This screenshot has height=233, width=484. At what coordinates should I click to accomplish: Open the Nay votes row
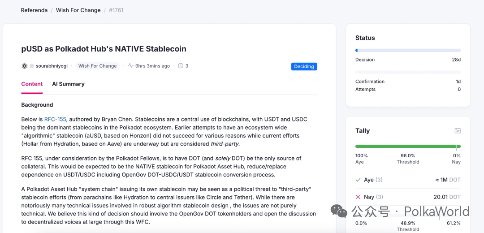tap(408, 197)
